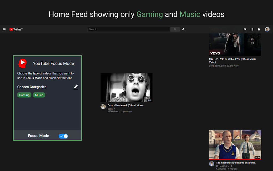Go to the Modest Pelican channel name
The image size is (273, 171).
[223, 166]
